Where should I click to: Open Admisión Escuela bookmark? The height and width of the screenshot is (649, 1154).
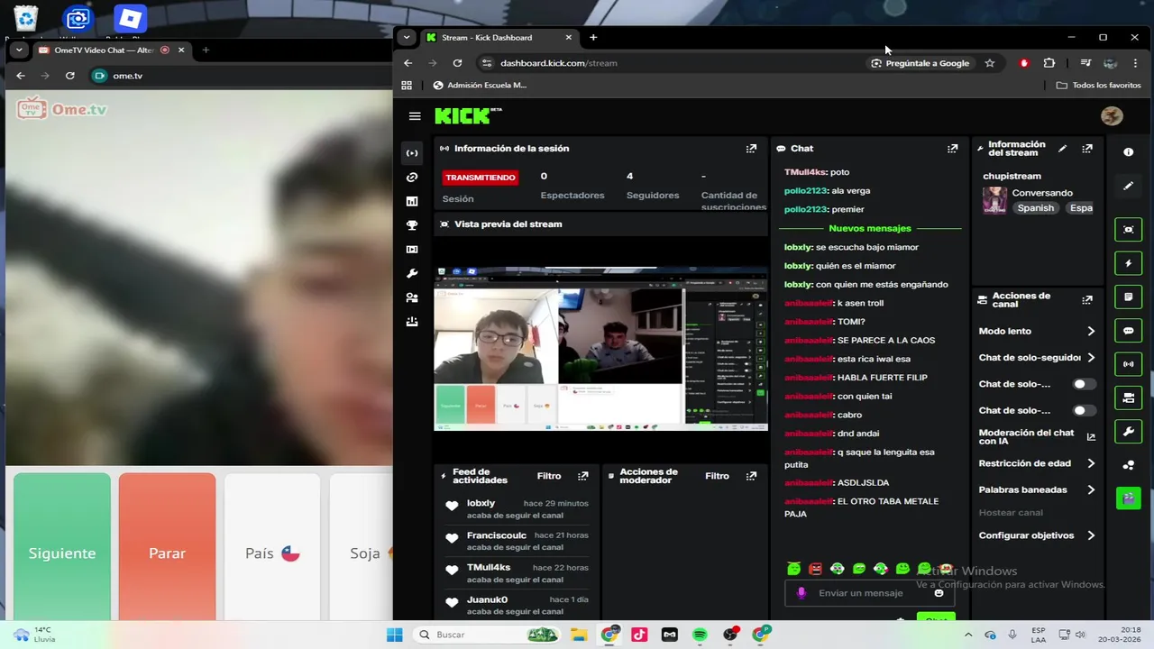[x=480, y=85]
